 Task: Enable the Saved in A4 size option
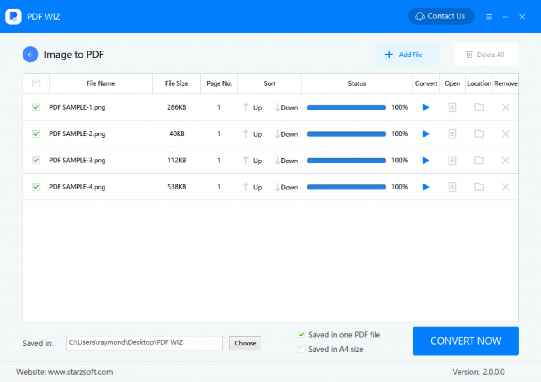click(301, 349)
